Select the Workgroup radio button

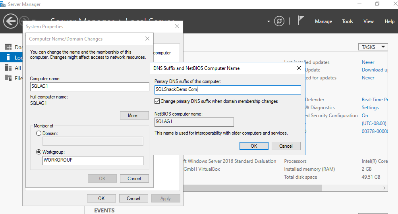pyautogui.click(x=39, y=152)
